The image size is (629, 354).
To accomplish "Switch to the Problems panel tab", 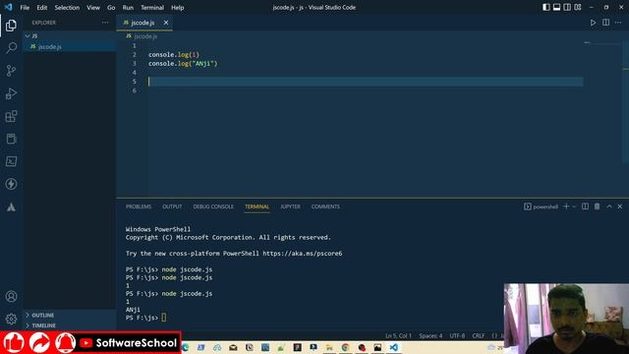I will click(139, 206).
